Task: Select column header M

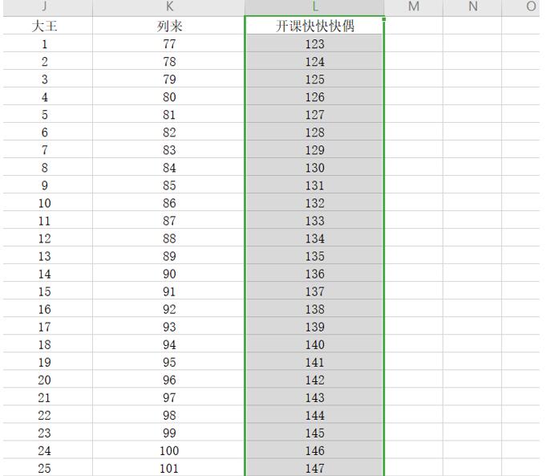Action: 414,6
